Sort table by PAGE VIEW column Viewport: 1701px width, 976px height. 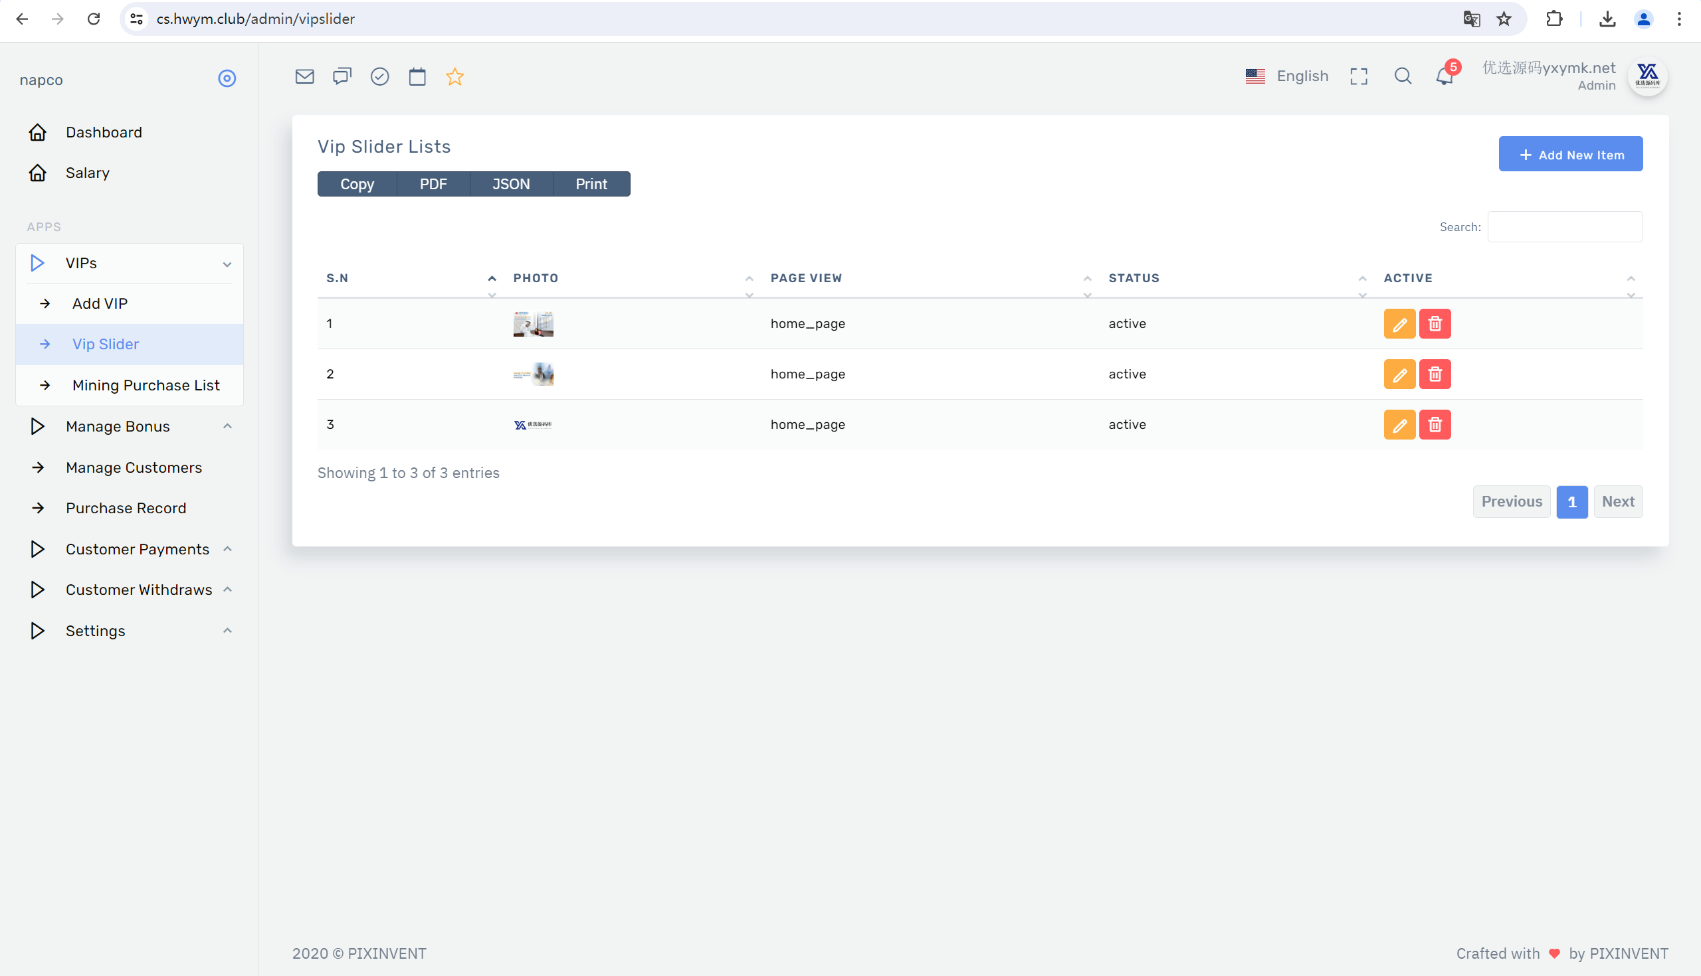[x=930, y=278]
